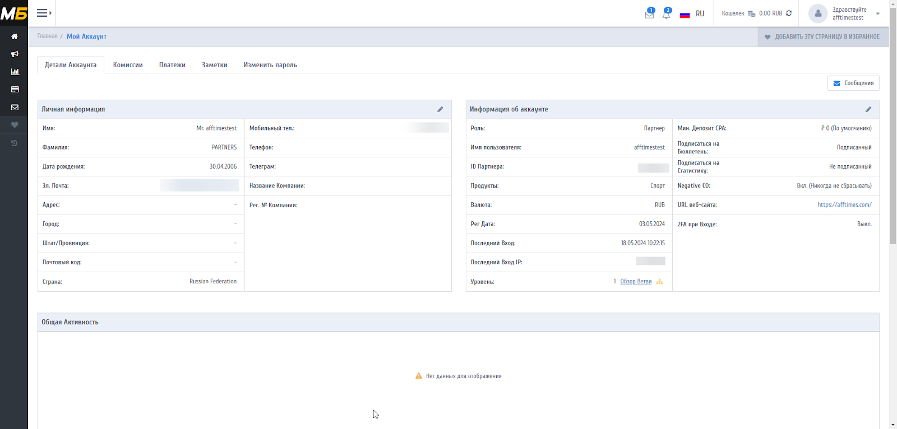
Task: Click the Нет данных для отображения message
Action: (x=463, y=376)
